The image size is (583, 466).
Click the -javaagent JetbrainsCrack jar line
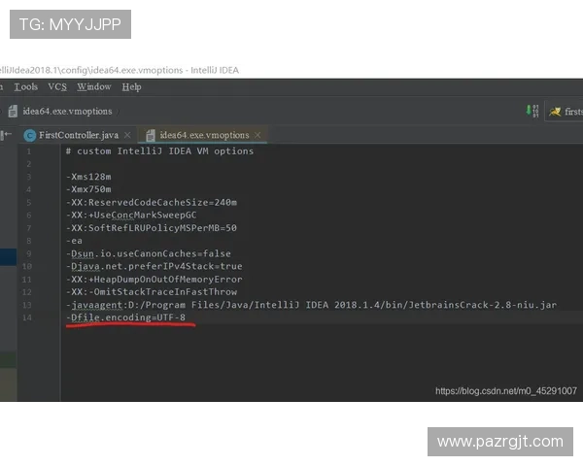[x=312, y=305]
